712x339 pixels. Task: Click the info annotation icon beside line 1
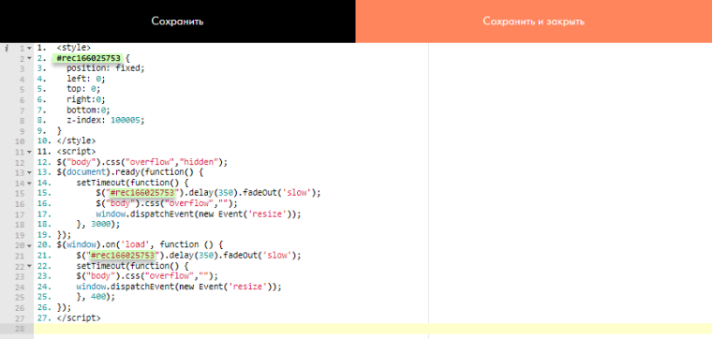tap(7, 48)
